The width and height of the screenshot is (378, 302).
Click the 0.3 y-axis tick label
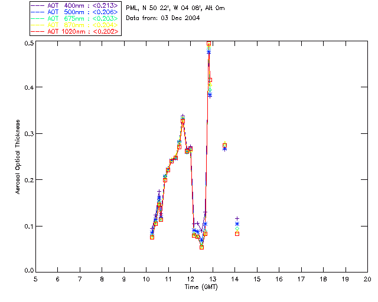[x=29, y=134]
